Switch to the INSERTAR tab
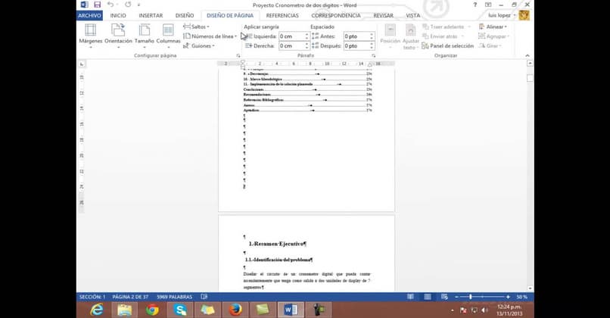Image resolution: width=610 pixels, height=318 pixels. pyautogui.click(x=151, y=16)
